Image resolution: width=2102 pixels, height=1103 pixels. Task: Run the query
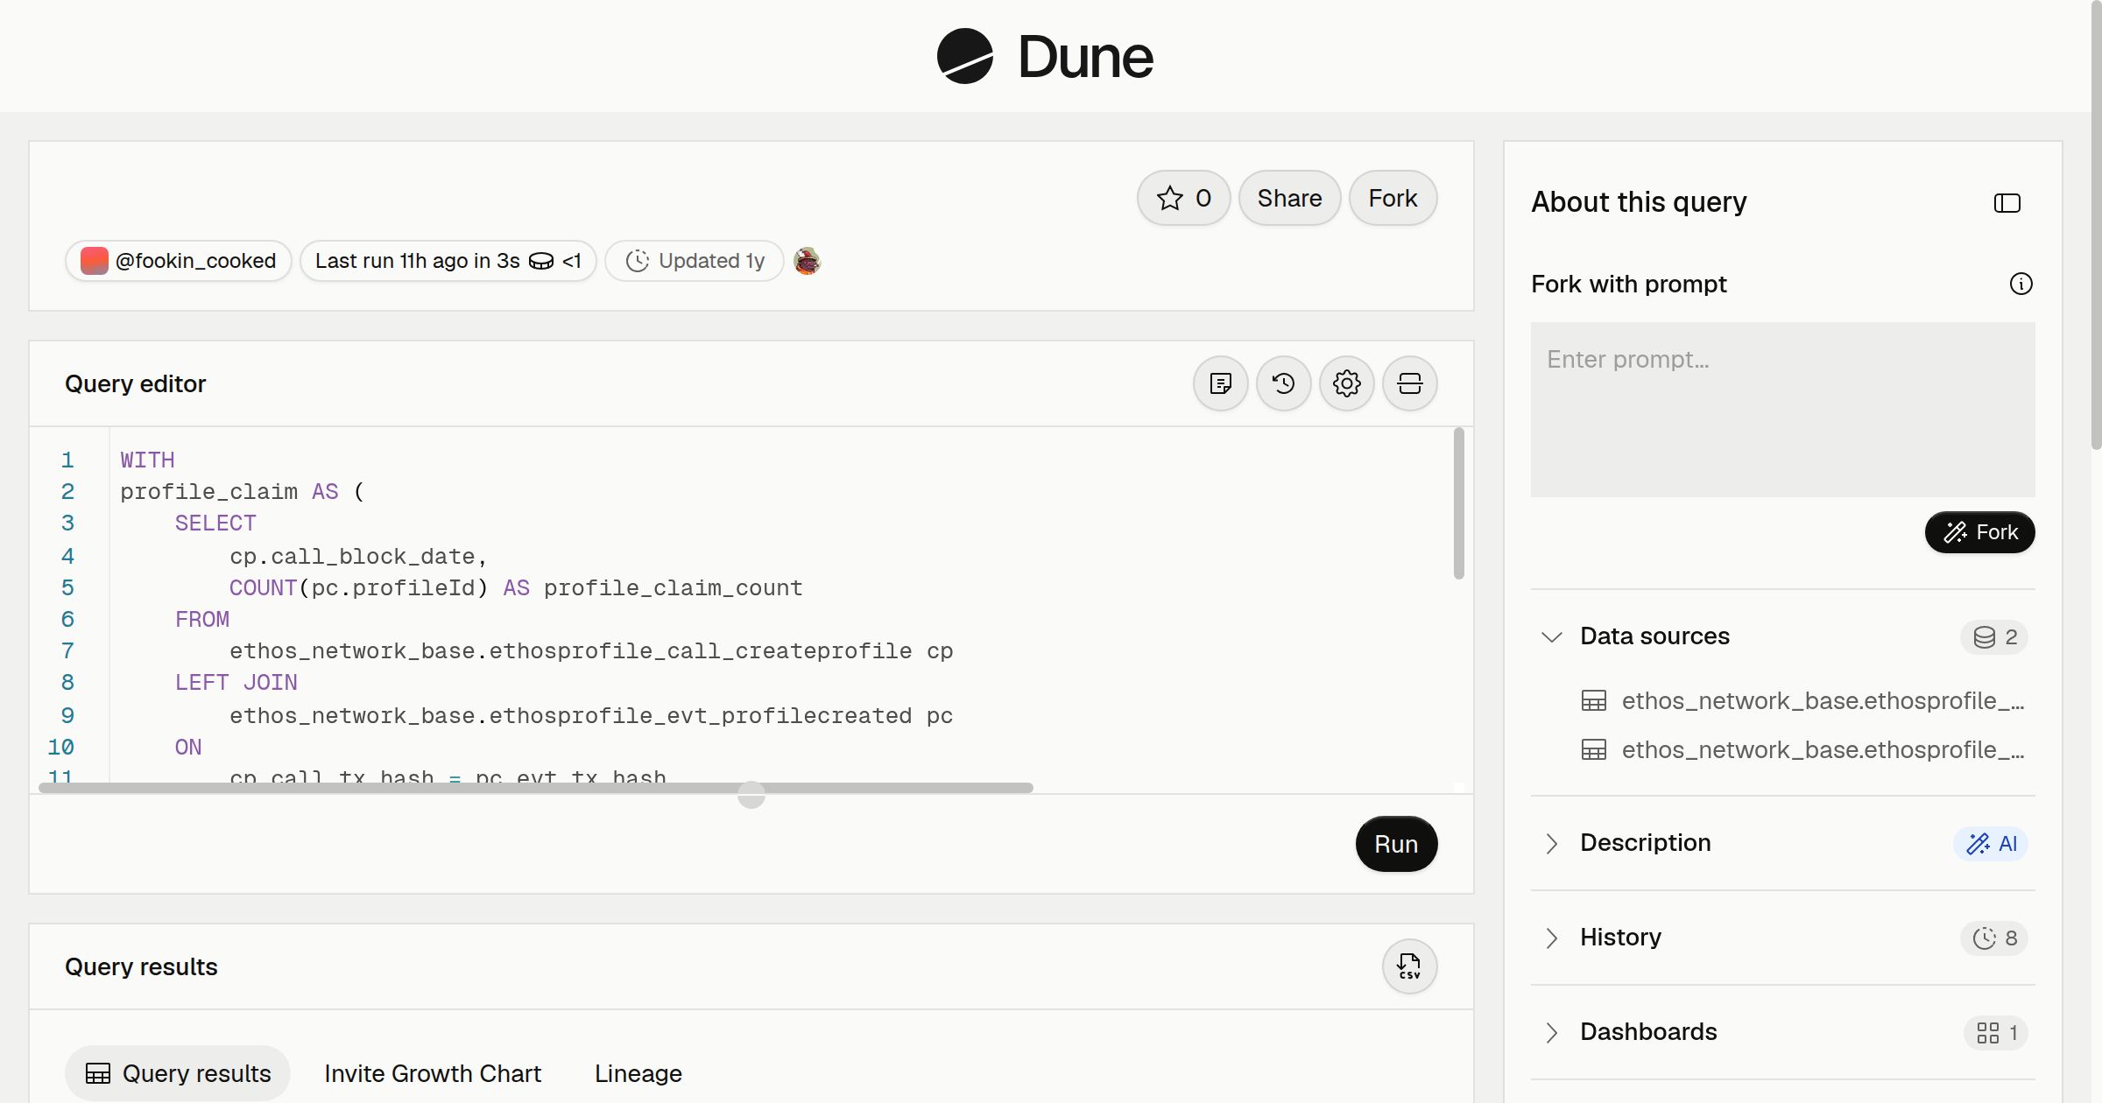pos(1396,844)
